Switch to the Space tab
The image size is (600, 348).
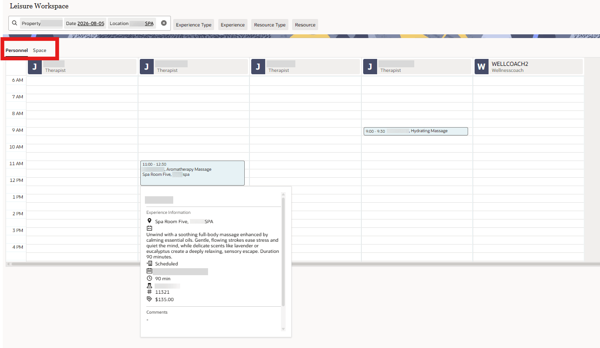click(x=39, y=50)
